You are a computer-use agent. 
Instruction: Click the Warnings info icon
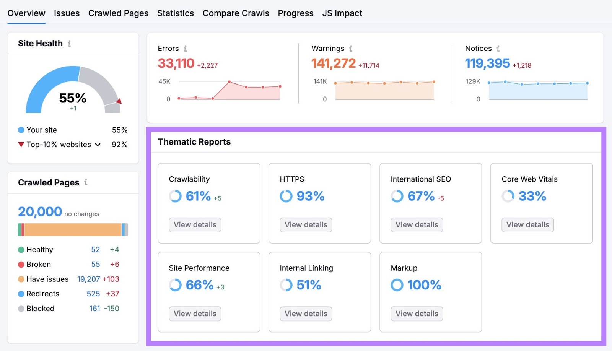(351, 49)
